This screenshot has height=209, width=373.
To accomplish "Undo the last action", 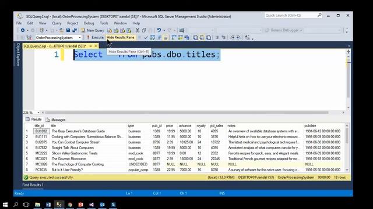I will (x=159, y=30).
